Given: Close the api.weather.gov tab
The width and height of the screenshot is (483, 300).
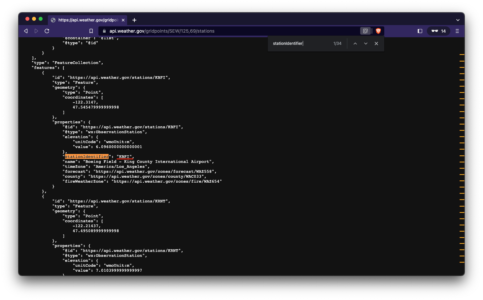Looking at the screenshot, I should point(123,20).
